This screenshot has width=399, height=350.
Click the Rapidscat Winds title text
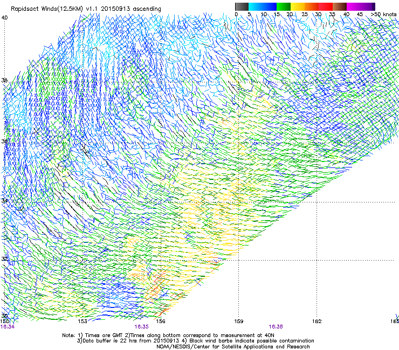point(86,9)
